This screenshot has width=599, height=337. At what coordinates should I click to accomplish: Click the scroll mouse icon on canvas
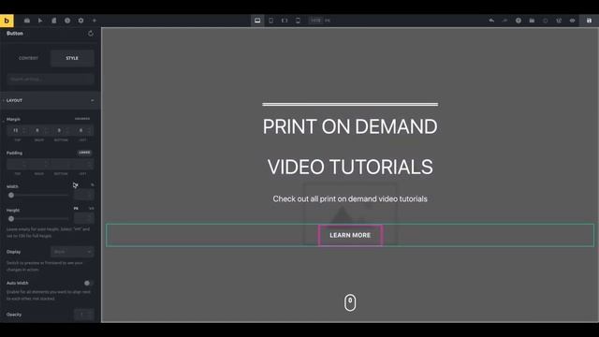click(x=350, y=302)
